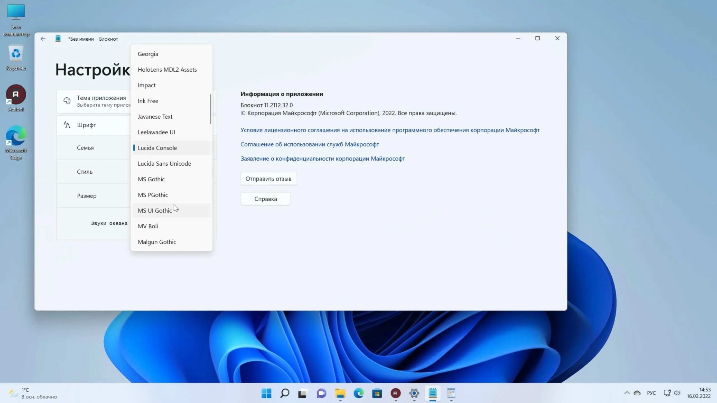This screenshot has height=403, width=717.
Task: Select font Lucida Console from list
Action: [x=157, y=147]
